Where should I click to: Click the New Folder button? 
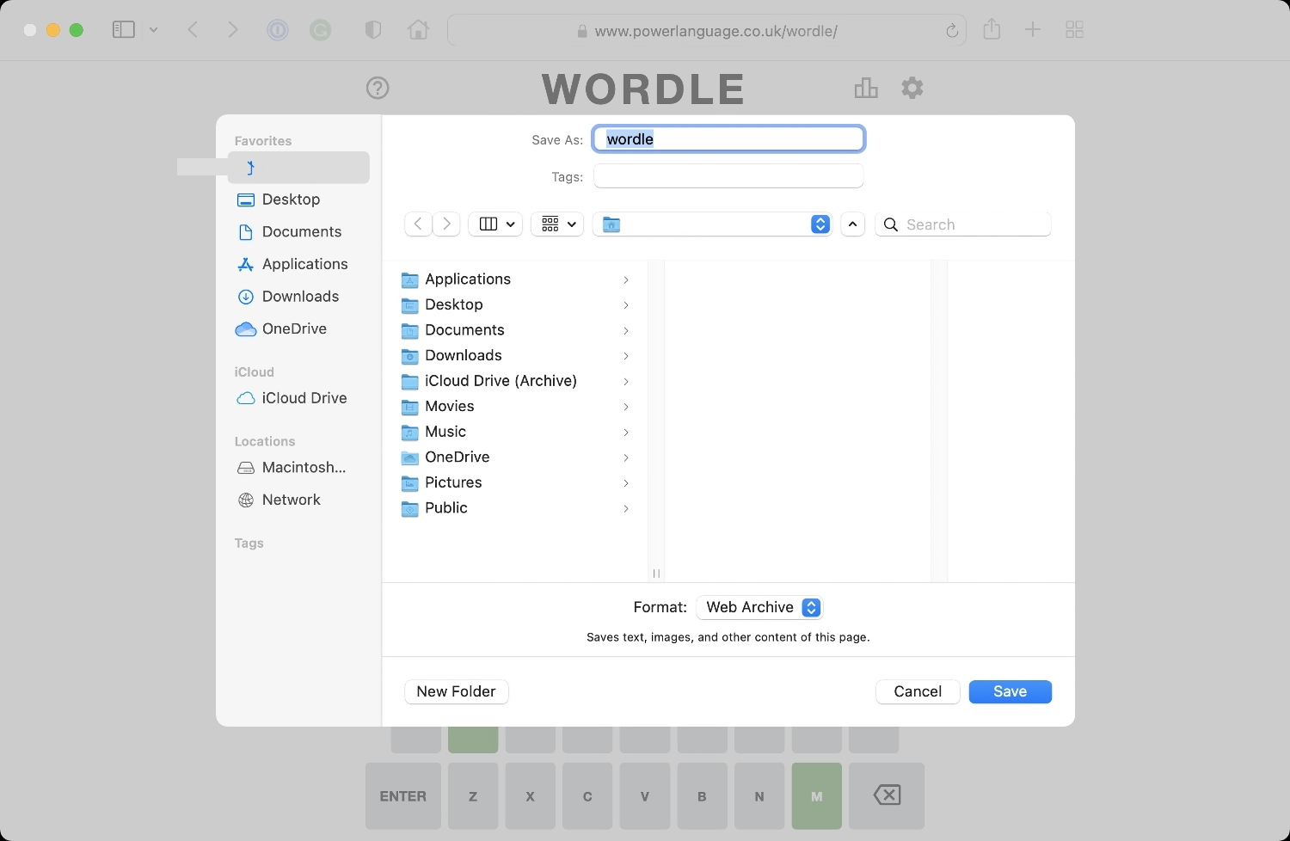(x=457, y=691)
